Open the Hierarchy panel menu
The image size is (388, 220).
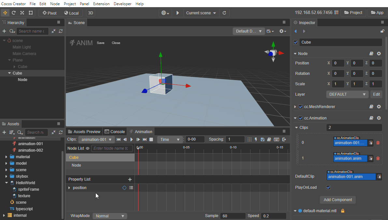coord(59,22)
